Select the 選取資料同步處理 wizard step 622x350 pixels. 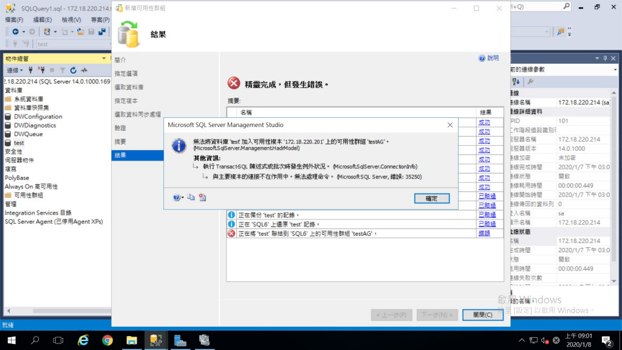(x=138, y=114)
